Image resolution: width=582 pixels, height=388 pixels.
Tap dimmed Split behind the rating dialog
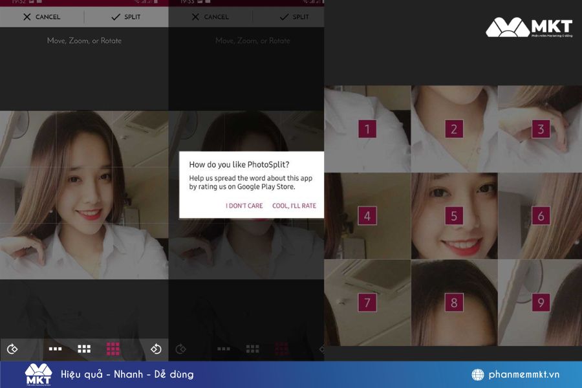294,17
